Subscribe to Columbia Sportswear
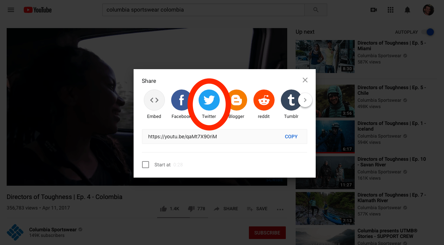444x245 pixels. click(x=267, y=233)
